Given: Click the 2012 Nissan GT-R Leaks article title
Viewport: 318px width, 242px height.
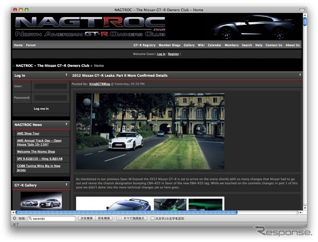Looking at the screenshot, I should [x=120, y=76].
